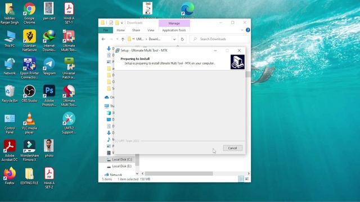Open Explorer help icon
Viewport: 360px width, 202px height.
[x=247, y=30]
